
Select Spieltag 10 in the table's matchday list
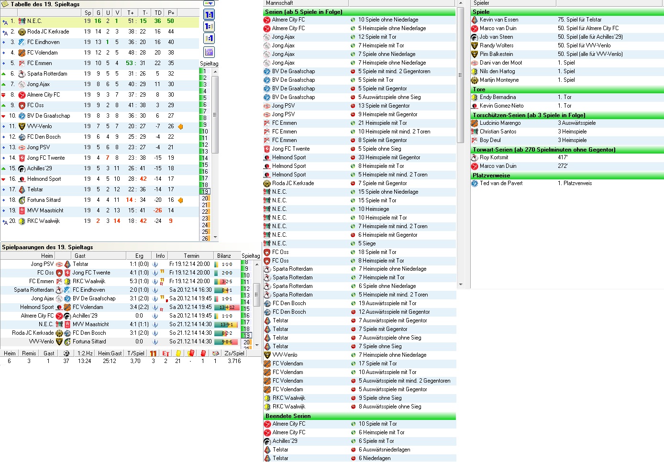point(205,132)
